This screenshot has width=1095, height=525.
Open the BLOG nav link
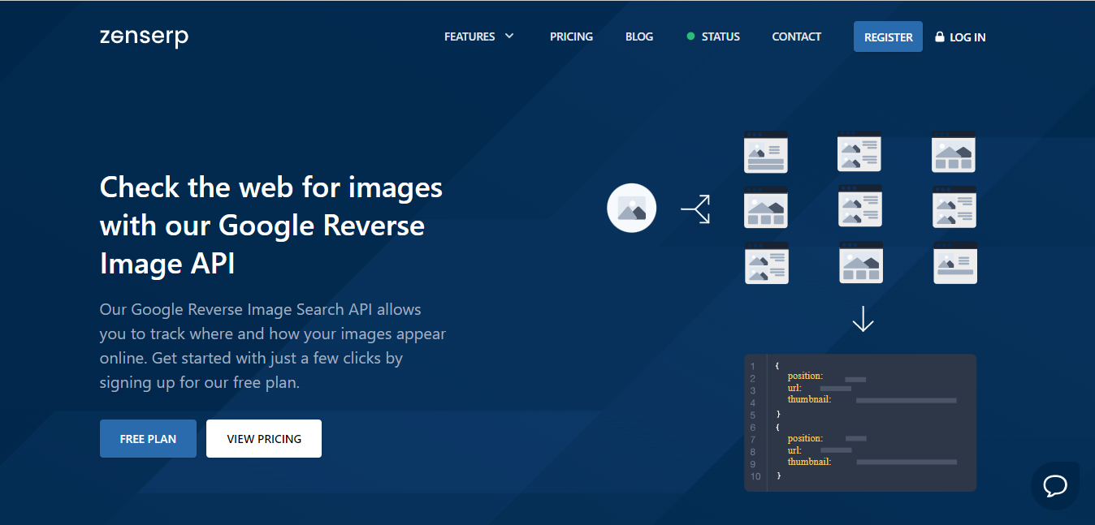639,37
